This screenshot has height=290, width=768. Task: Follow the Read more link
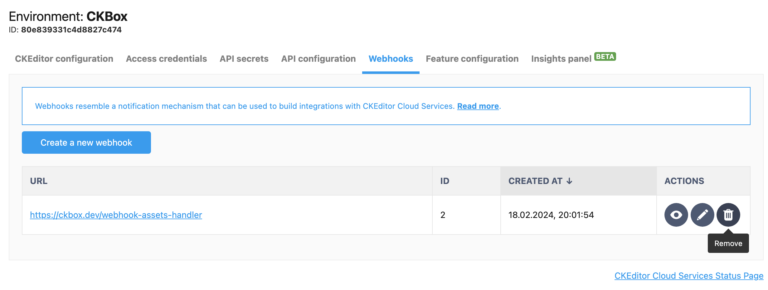478,106
